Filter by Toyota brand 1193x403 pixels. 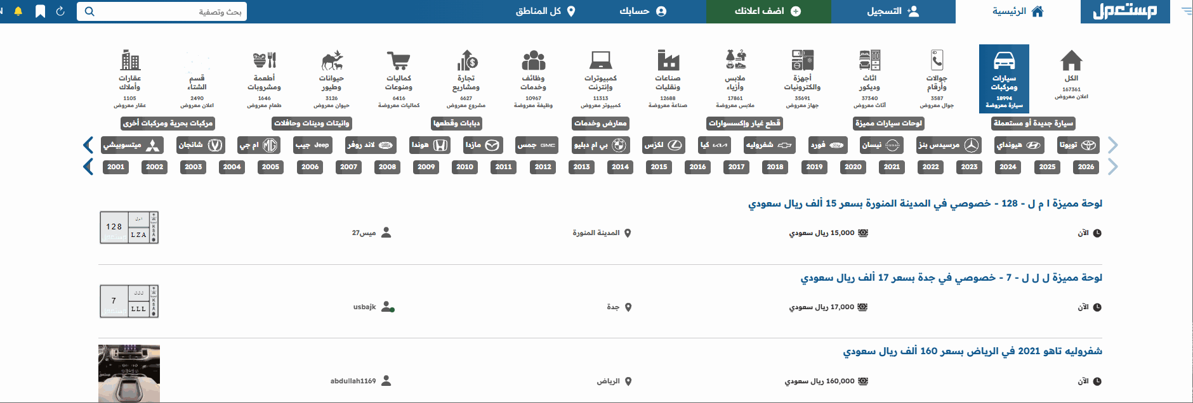pyautogui.click(x=1079, y=145)
